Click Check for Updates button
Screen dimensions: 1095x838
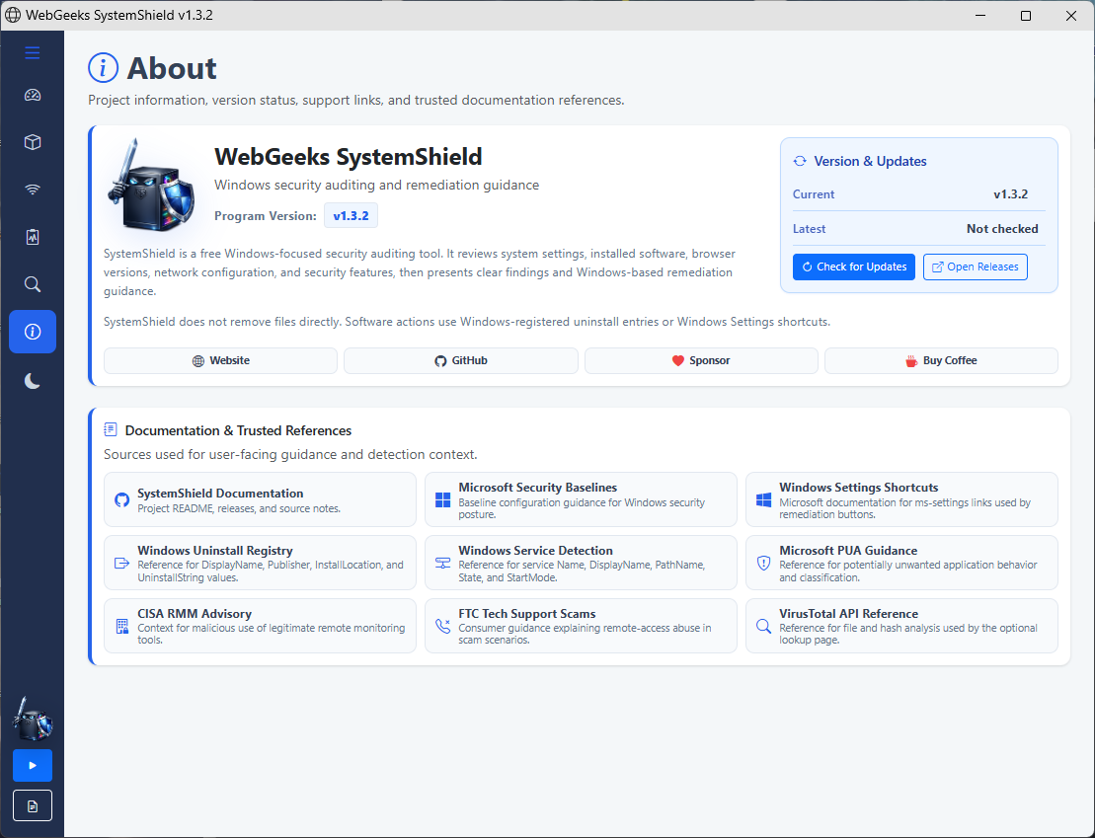click(x=853, y=267)
